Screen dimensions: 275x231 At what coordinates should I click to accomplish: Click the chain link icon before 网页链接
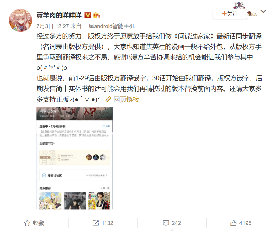108,99
